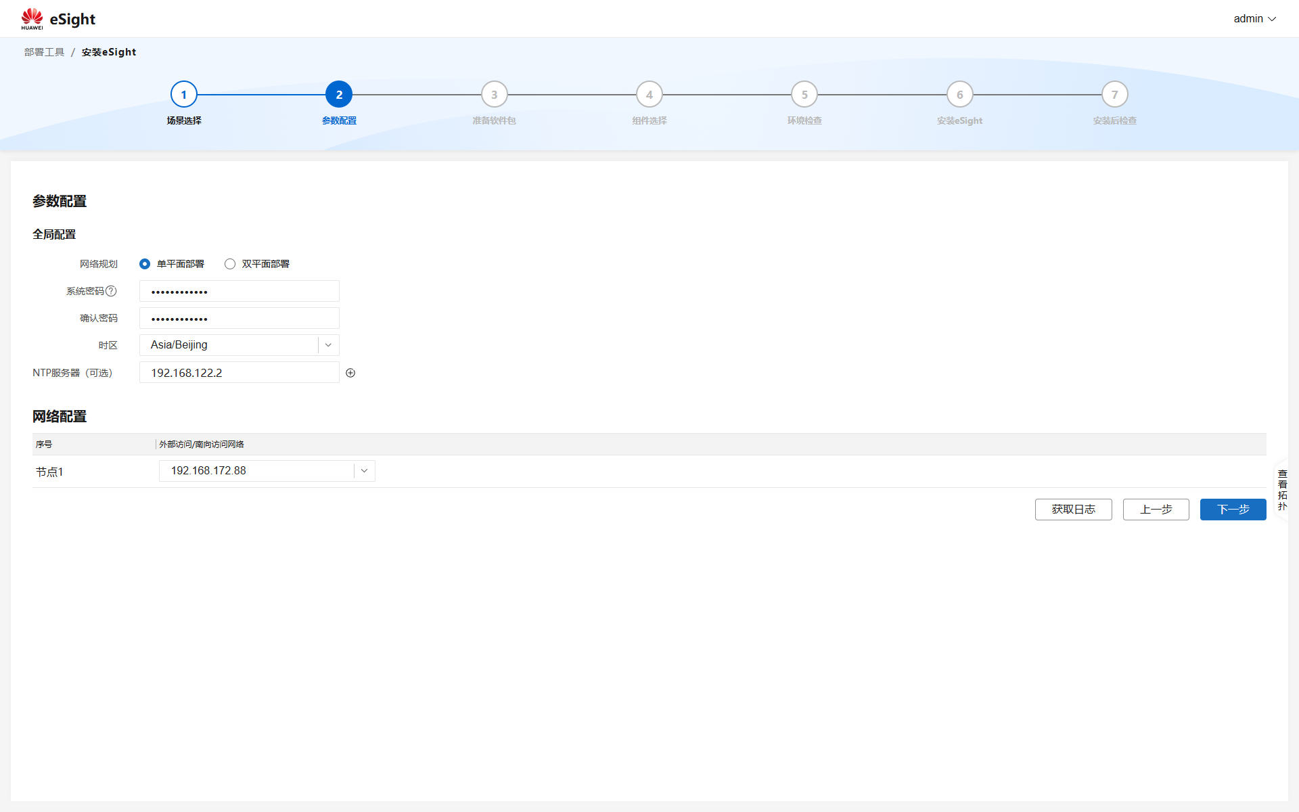Click step 5 environment check circle
This screenshot has width=1299, height=812.
[x=804, y=95]
